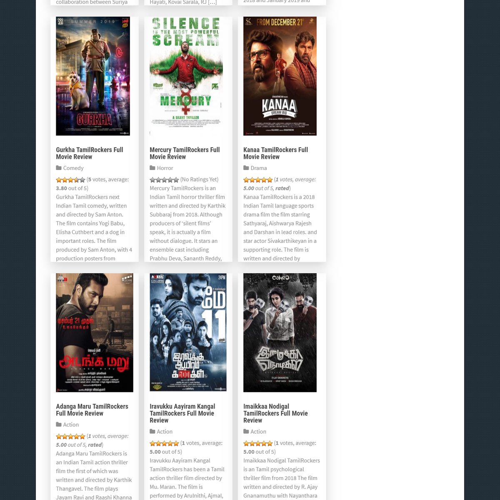Viewport: 500px width, 500px height.
Task: Open Mercury TamilRockers Full Movie Review title
Action: (185, 153)
